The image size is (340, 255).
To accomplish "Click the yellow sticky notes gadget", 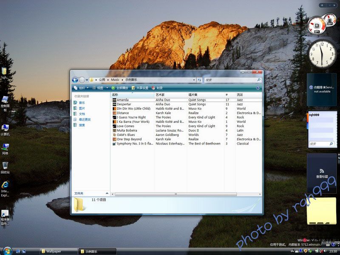I will 322,210.
